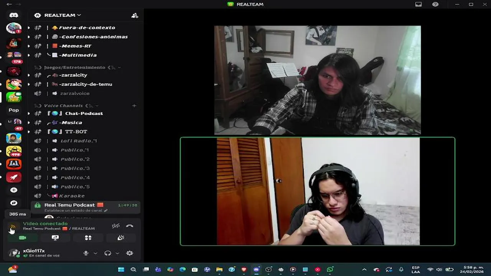Screen dimensions: 491x276
Task: Open the red rocket server icon
Action: click(14, 177)
